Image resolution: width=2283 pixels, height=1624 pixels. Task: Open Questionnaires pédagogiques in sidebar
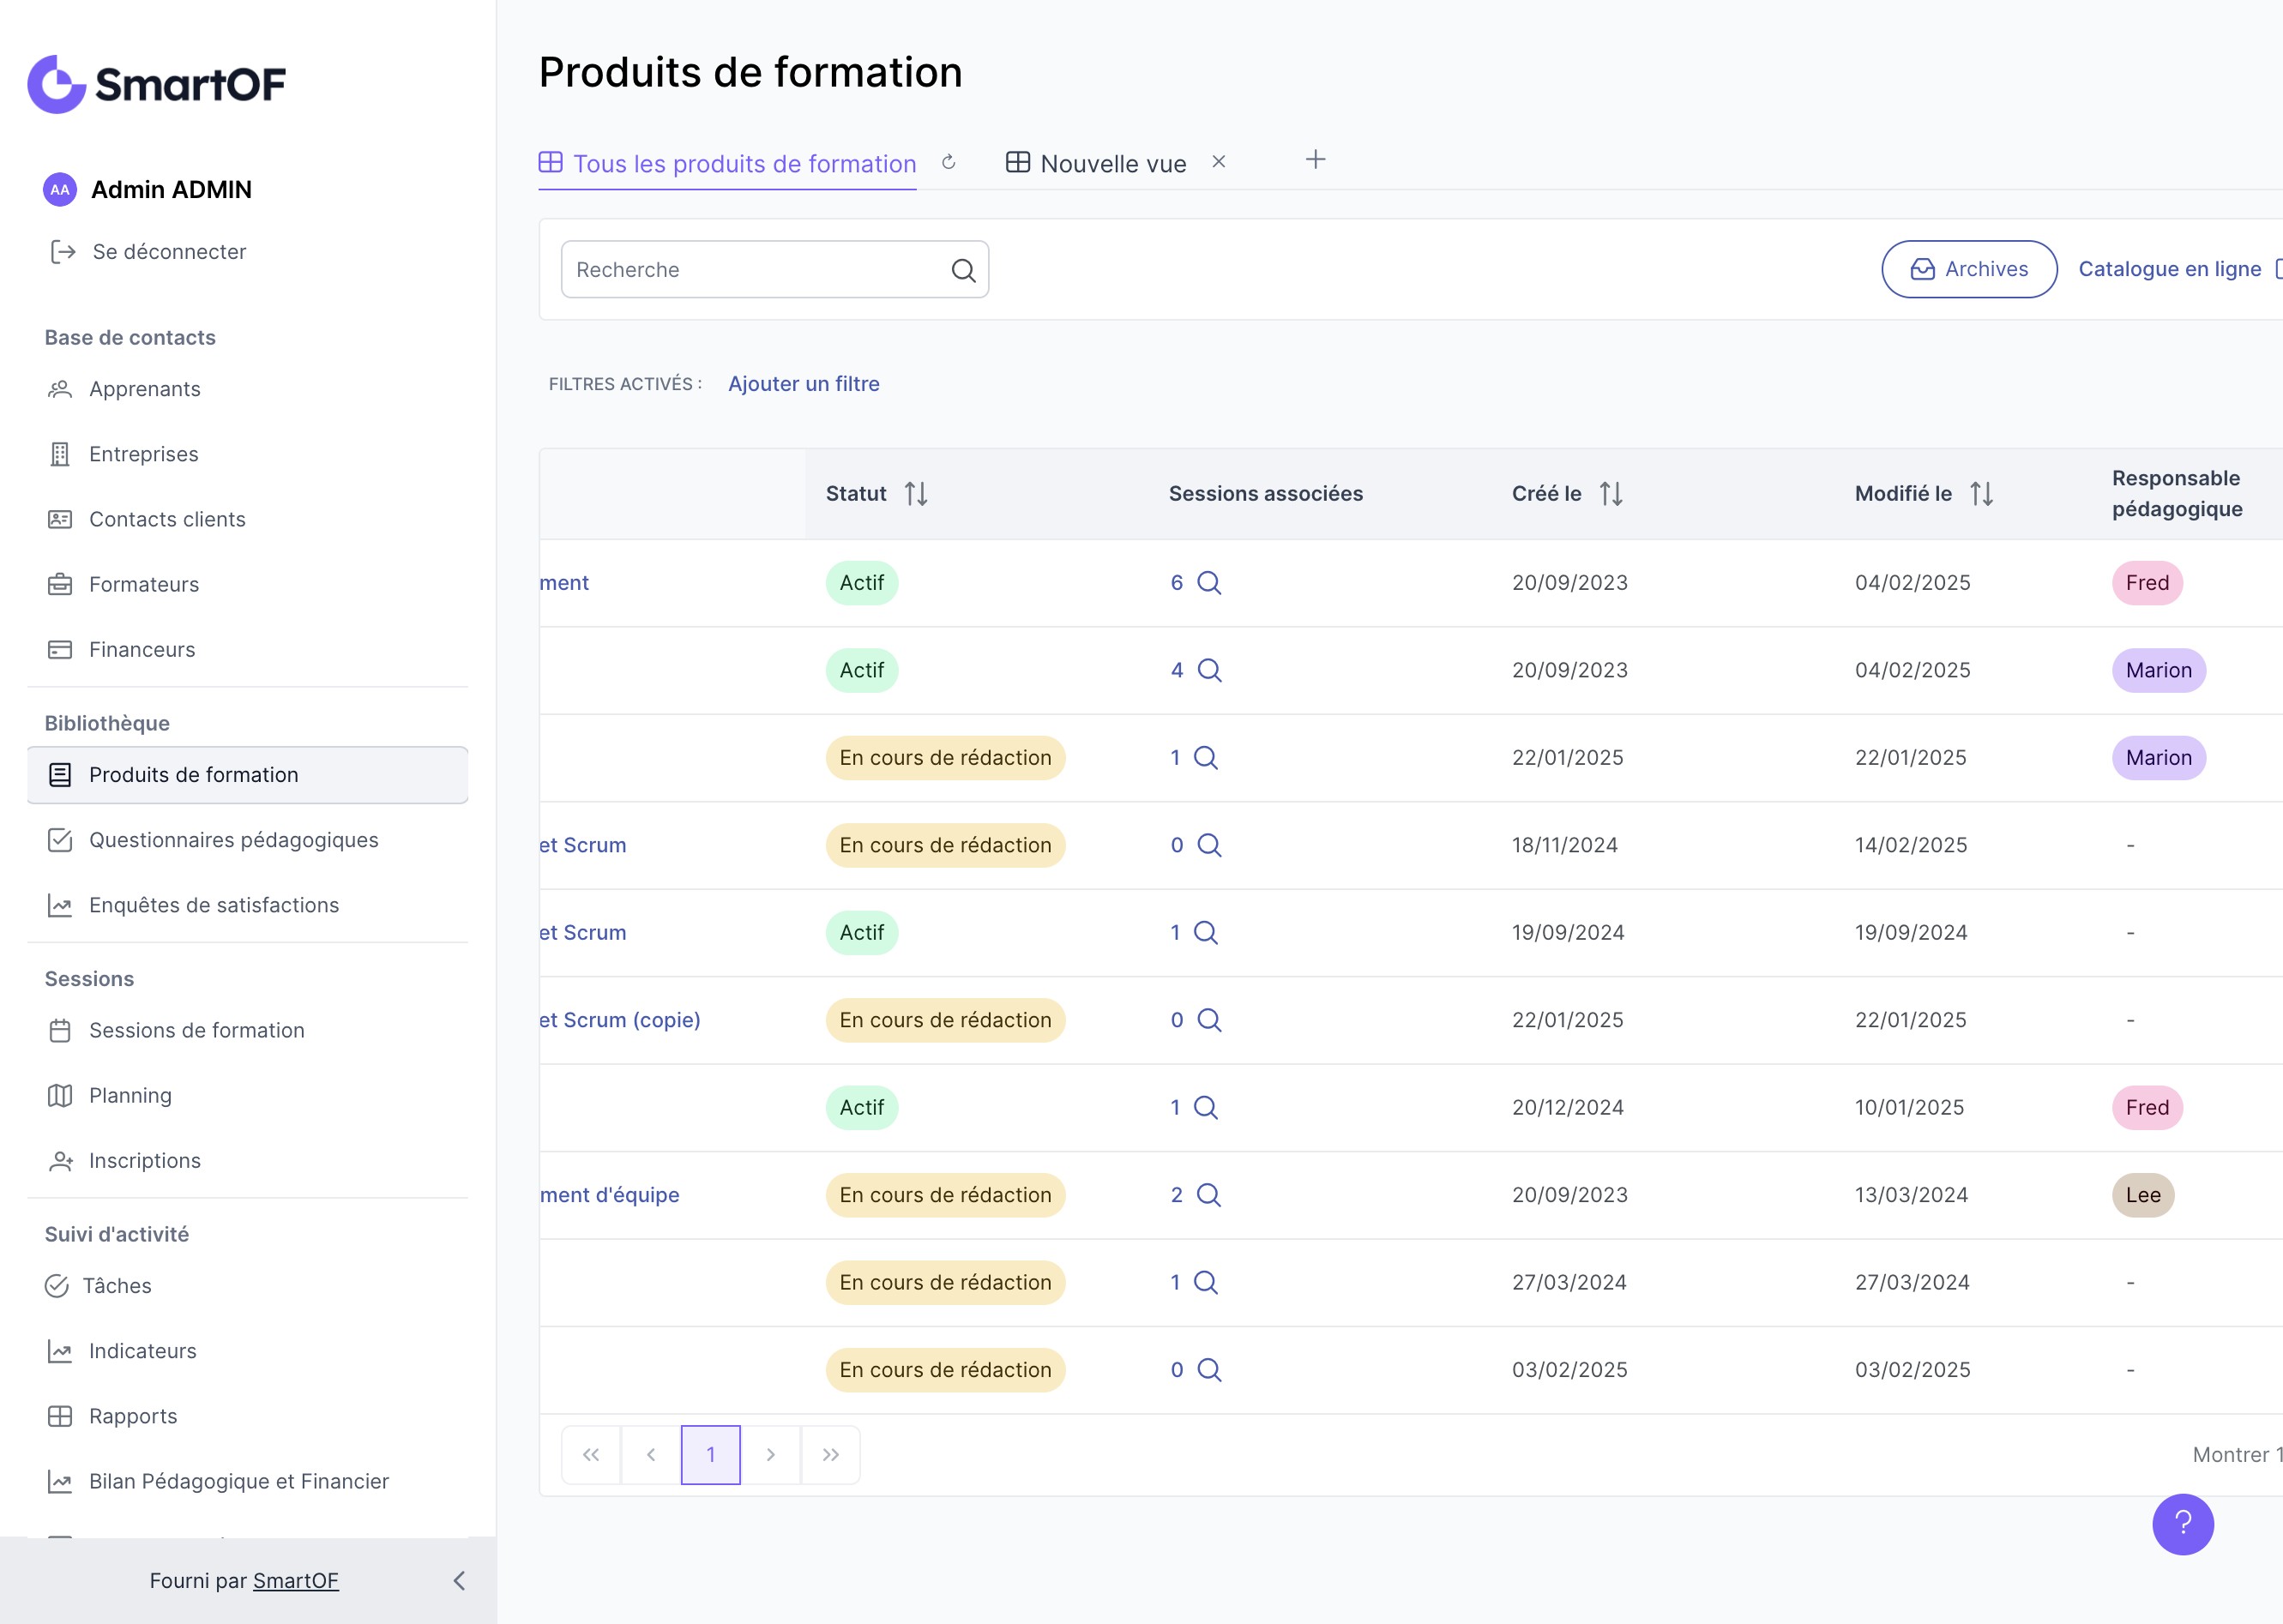point(233,840)
